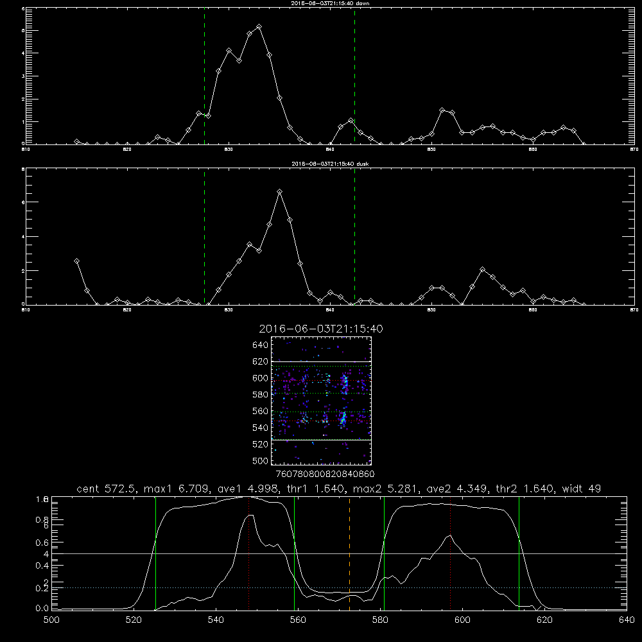The image size is (642, 642).
Task: Select the highest diamond marker in the dusk plot
Action: point(280,191)
